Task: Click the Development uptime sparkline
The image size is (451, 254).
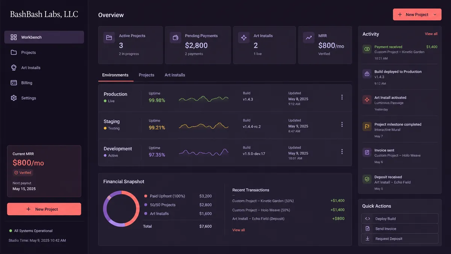Action: pos(203,152)
